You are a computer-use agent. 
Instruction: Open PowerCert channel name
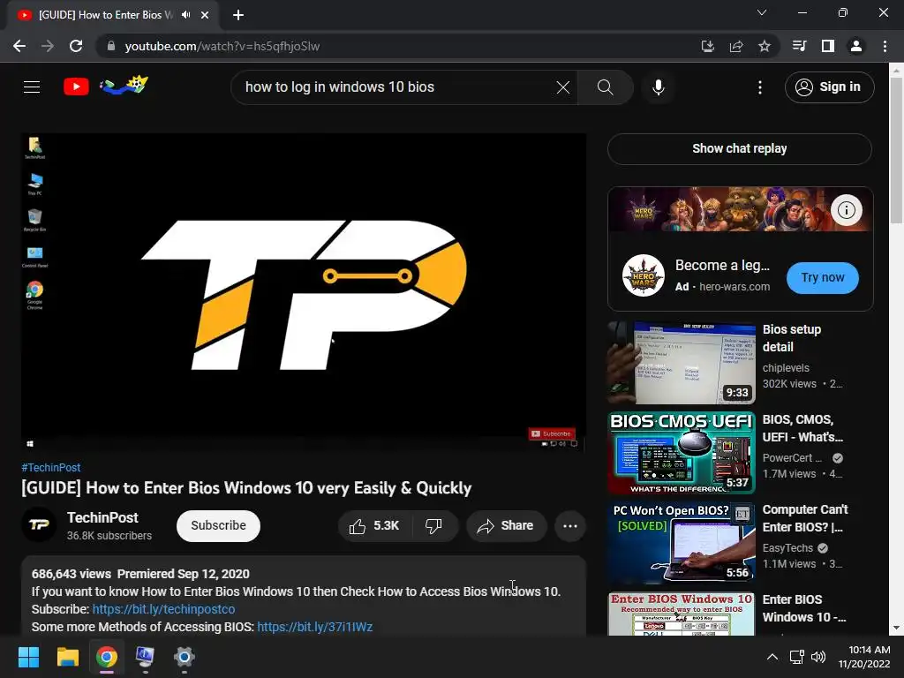coord(792,458)
